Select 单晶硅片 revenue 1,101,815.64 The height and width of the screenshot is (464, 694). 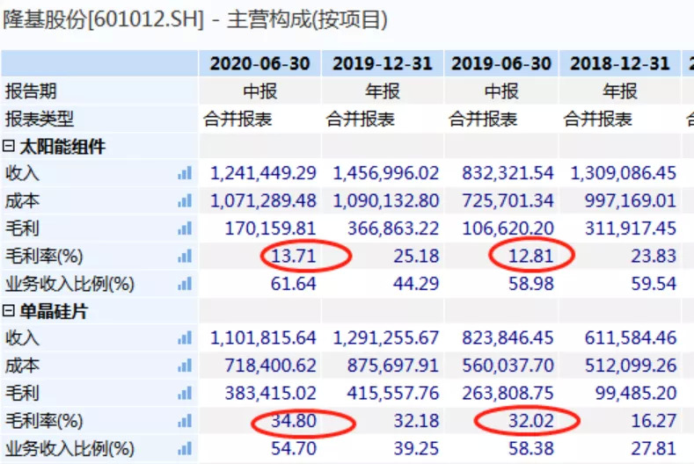pyautogui.click(x=263, y=338)
